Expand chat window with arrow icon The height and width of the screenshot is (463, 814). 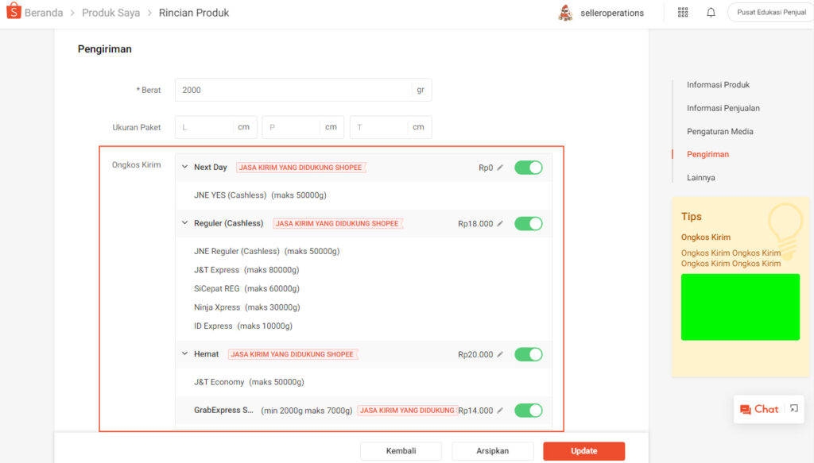794,408
